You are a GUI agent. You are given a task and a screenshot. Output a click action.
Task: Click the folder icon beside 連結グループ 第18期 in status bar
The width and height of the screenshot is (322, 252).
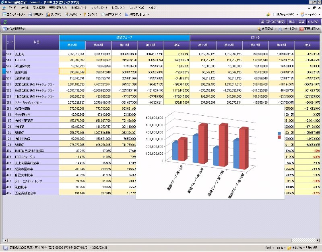coord(289,248)
